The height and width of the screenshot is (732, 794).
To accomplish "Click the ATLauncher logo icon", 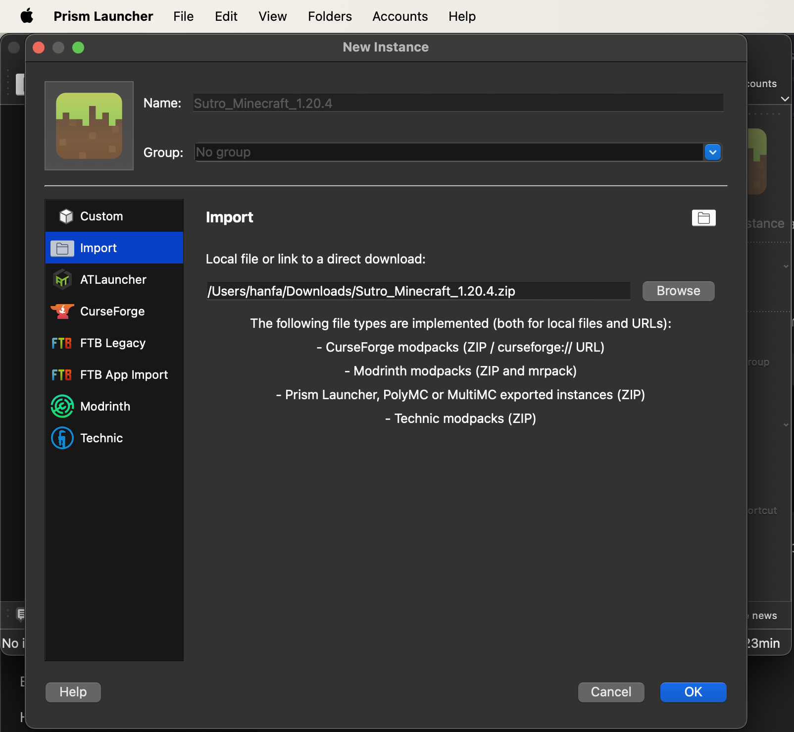I will (62, 280).
